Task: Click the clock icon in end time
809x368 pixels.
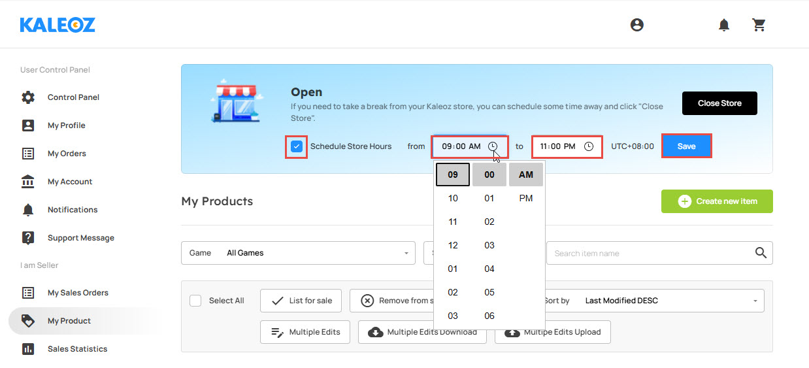Action: tap(589, 146)
